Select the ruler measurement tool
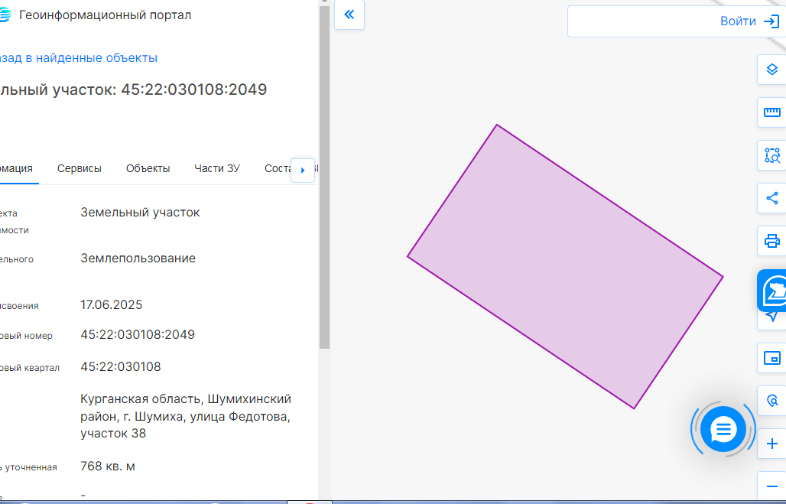Viewport: 786px width, 504px height. point(772,112)
